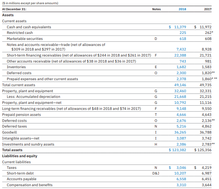This screenshot has width=219, height=189.
Task: Select the 'Deferred taxes' row label
Action: (x=14, y=126)
